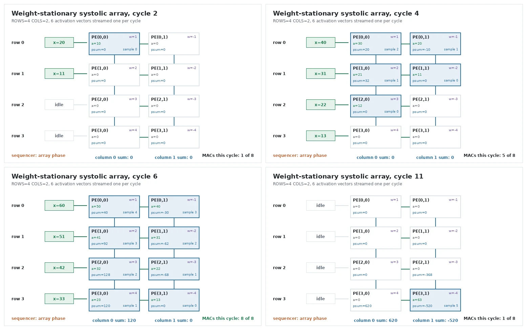Click 'row 0' label in the cycle 6 panel
Viewport: 527px width, 330px height.
pos(18,206)
